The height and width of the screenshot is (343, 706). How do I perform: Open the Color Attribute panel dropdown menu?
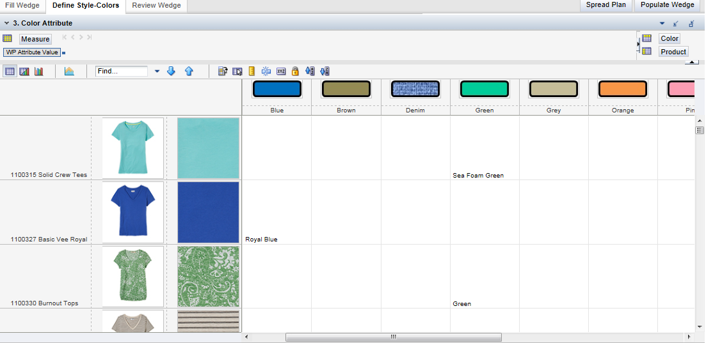point(662,24)
